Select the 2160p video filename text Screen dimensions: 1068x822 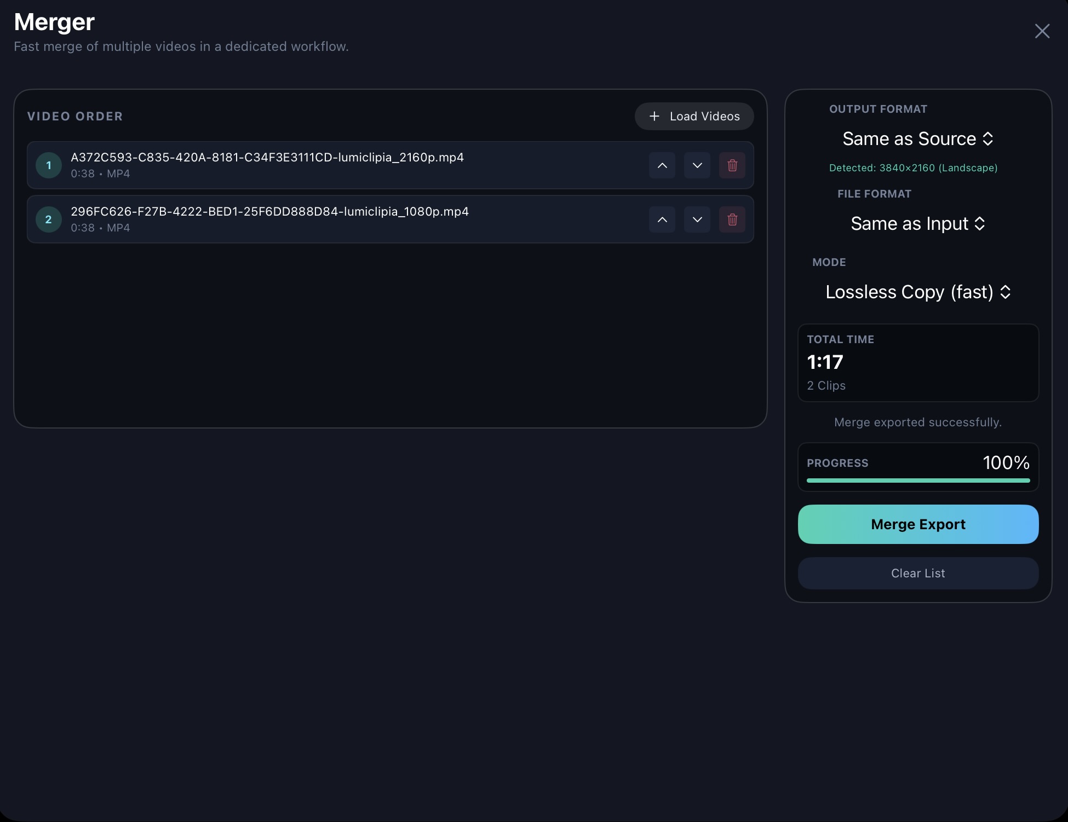(267, 157)
